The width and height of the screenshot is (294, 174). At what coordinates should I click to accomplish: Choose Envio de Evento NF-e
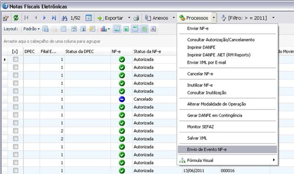pos(227,150)
